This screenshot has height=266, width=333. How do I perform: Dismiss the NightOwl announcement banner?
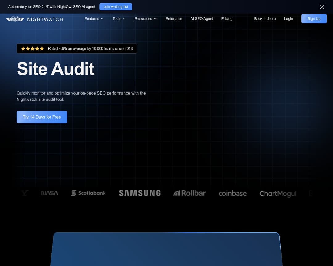[322, 7]
